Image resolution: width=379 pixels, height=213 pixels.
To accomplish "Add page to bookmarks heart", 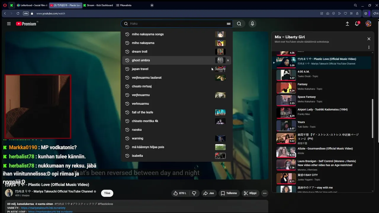I will pyautogui.click(x=345, y=13).
